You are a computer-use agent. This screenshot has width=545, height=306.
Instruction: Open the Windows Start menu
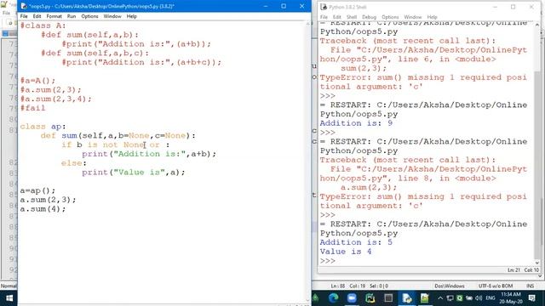(9, 298)
